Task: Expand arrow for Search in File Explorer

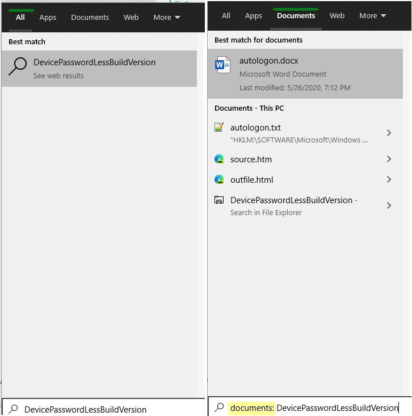Action: click(389, 205)
